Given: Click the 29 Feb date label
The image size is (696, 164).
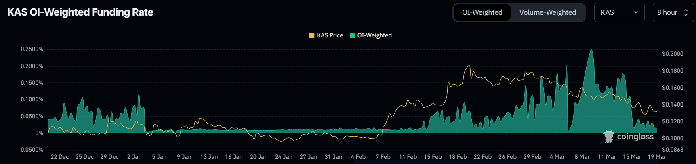Looking at the screenshot, I should pyautogui.click(x=532, y=157).
